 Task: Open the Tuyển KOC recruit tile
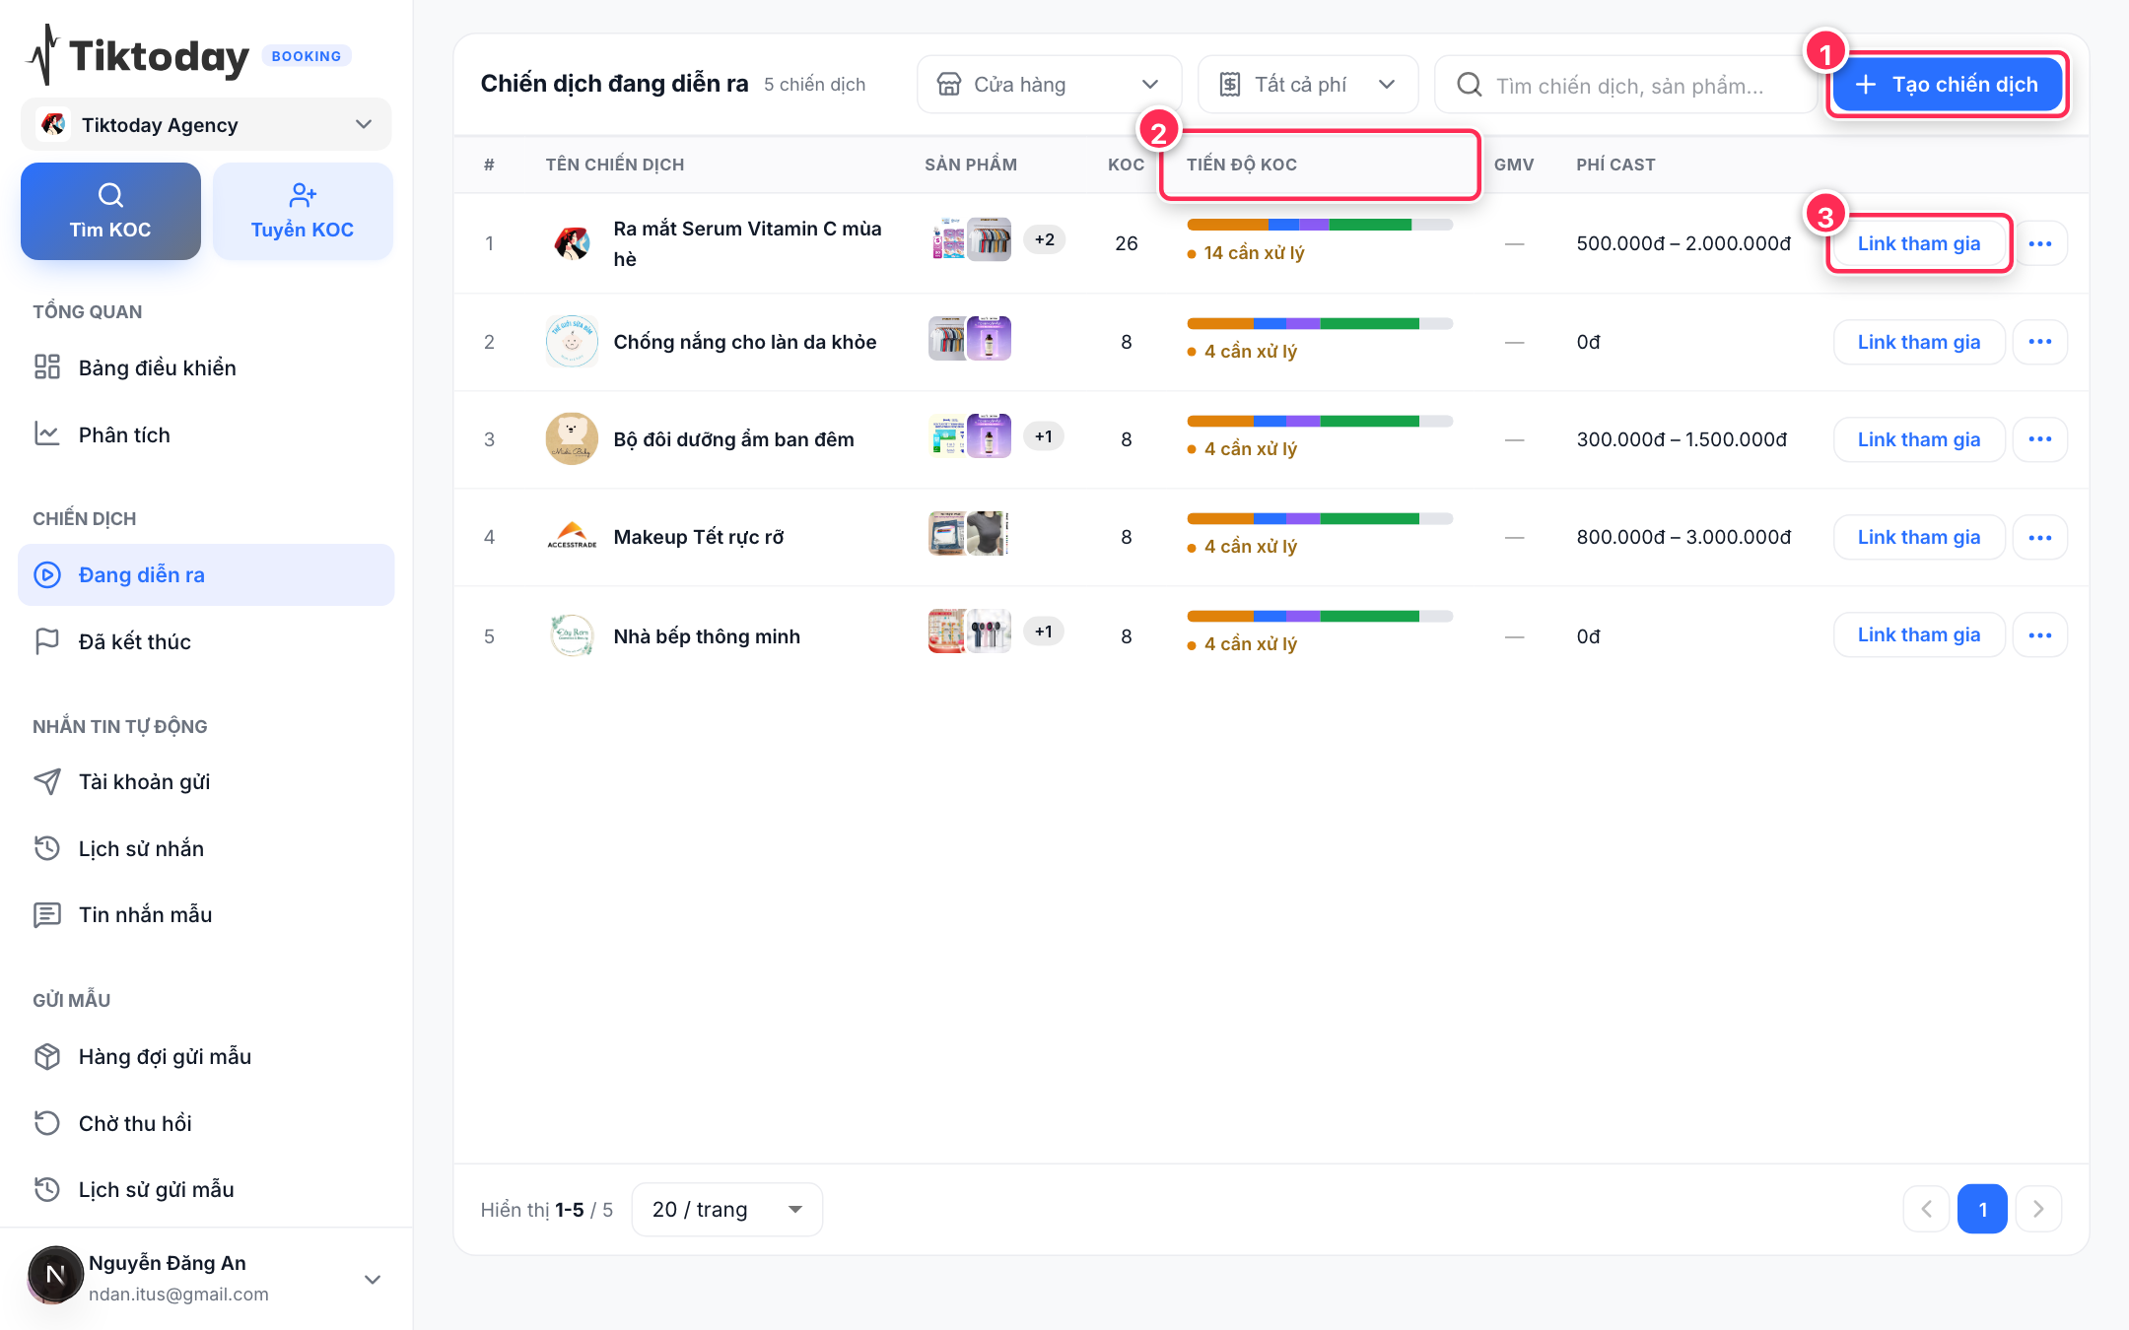(x=303, y=212)
